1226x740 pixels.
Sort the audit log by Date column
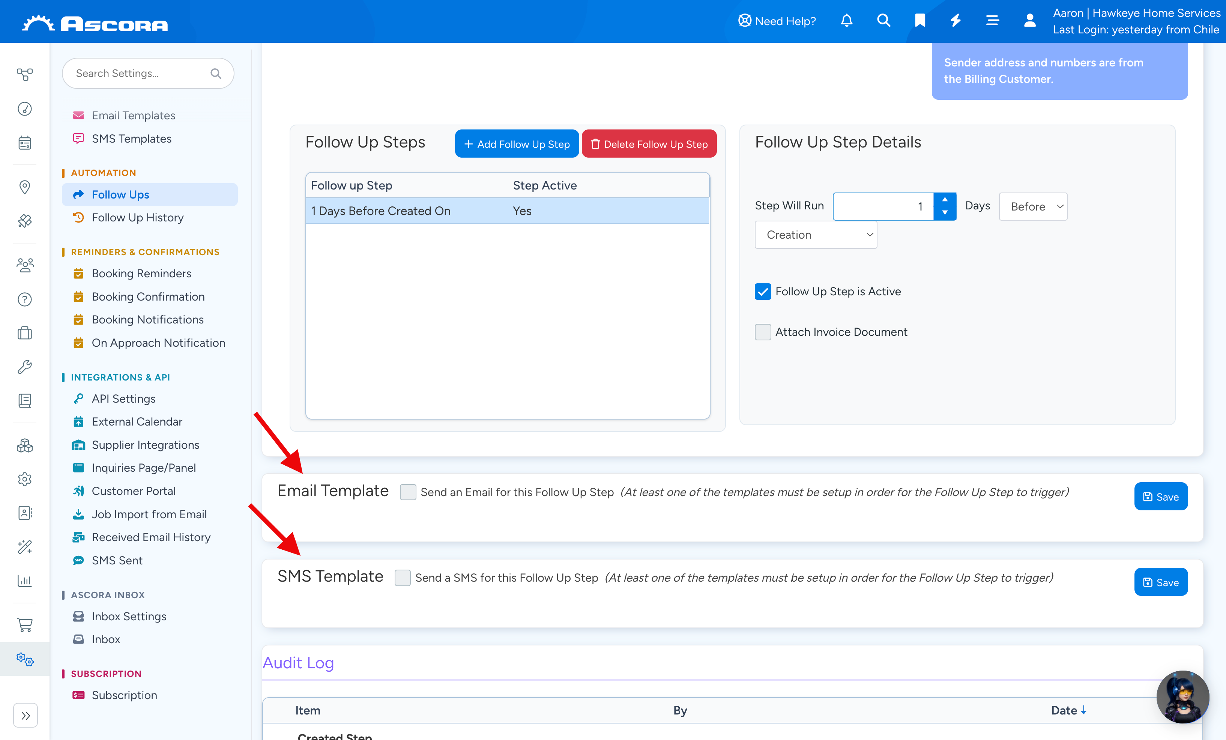tap(1068, 710)
